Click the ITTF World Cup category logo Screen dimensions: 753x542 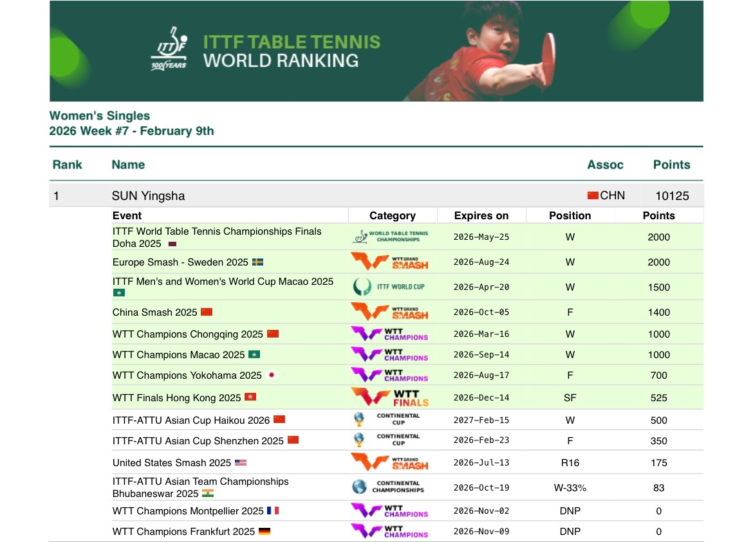(x=389, y=287)
